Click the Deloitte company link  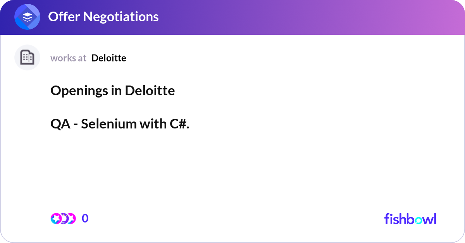point(108,58)
